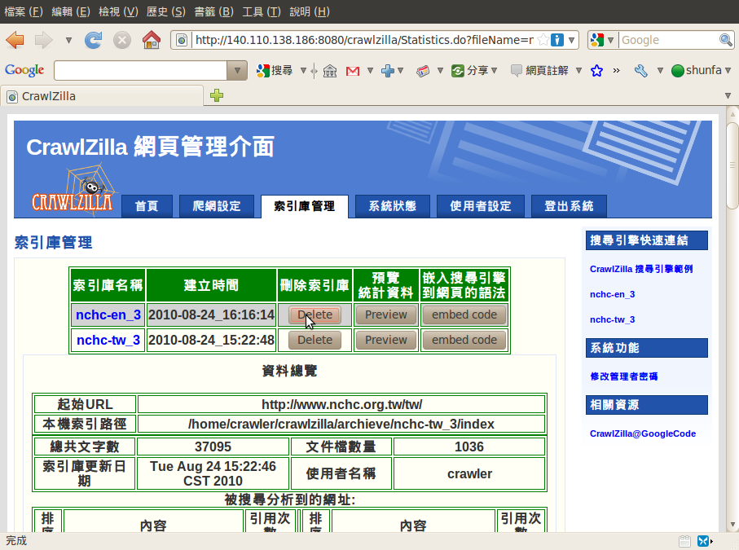Expand the 網頁註解 dropdown arrow
739x550 pixels.
pyautogui.click(x=578, y=71)
